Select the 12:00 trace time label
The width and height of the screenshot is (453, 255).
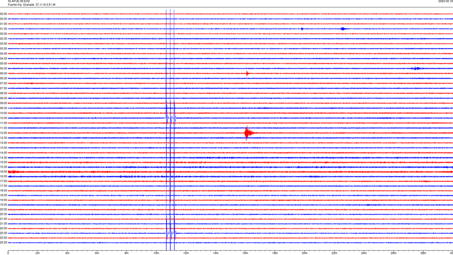3,133
